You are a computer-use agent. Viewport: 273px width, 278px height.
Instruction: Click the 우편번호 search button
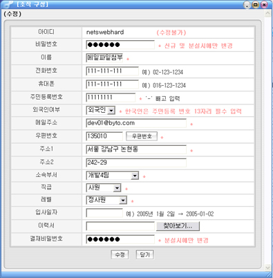click(x=142, y=136)
